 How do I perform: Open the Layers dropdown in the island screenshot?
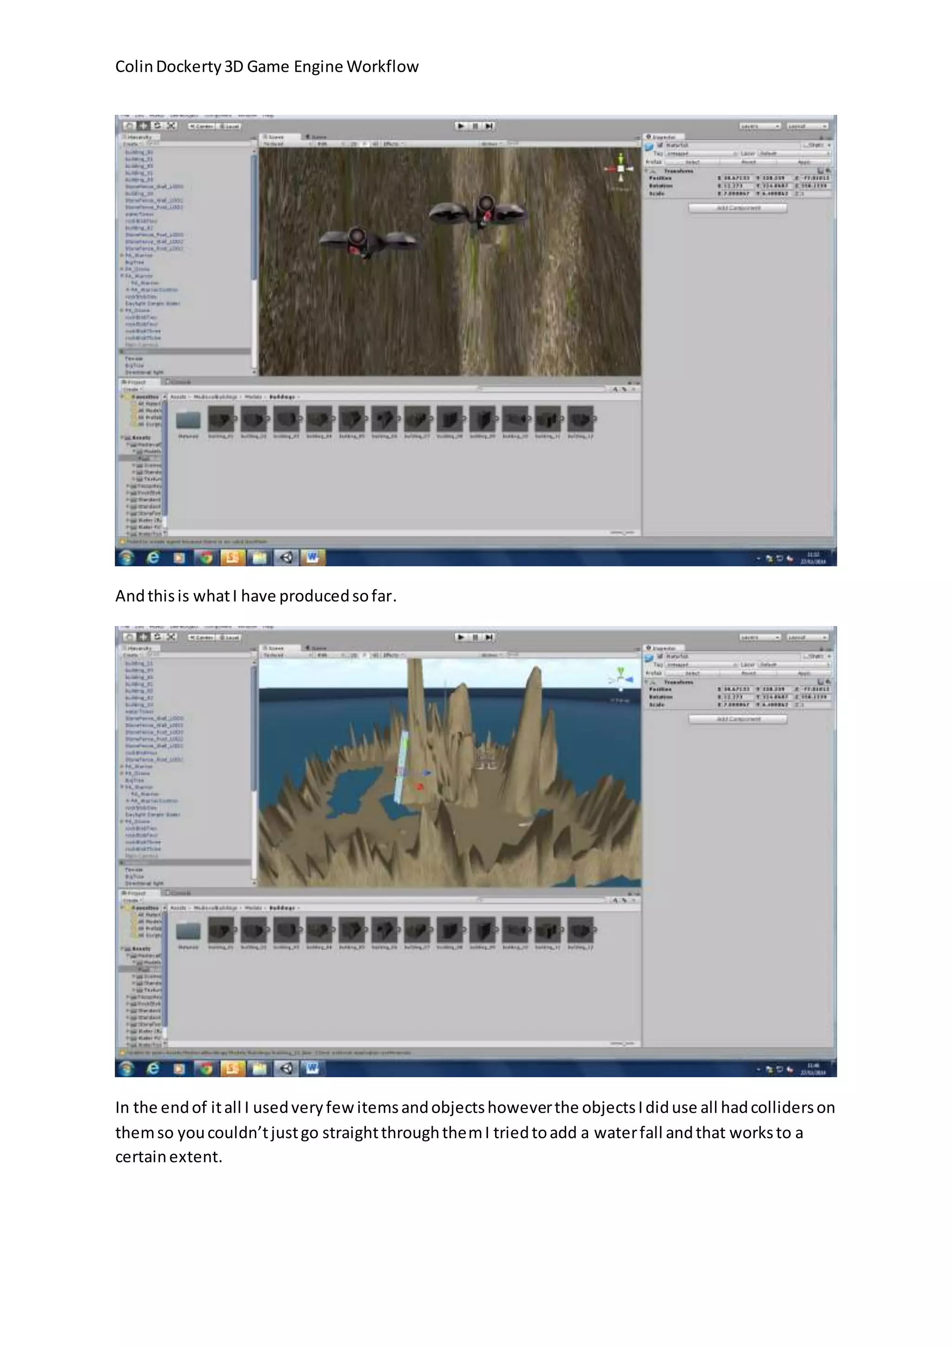[x=760, y=637]
